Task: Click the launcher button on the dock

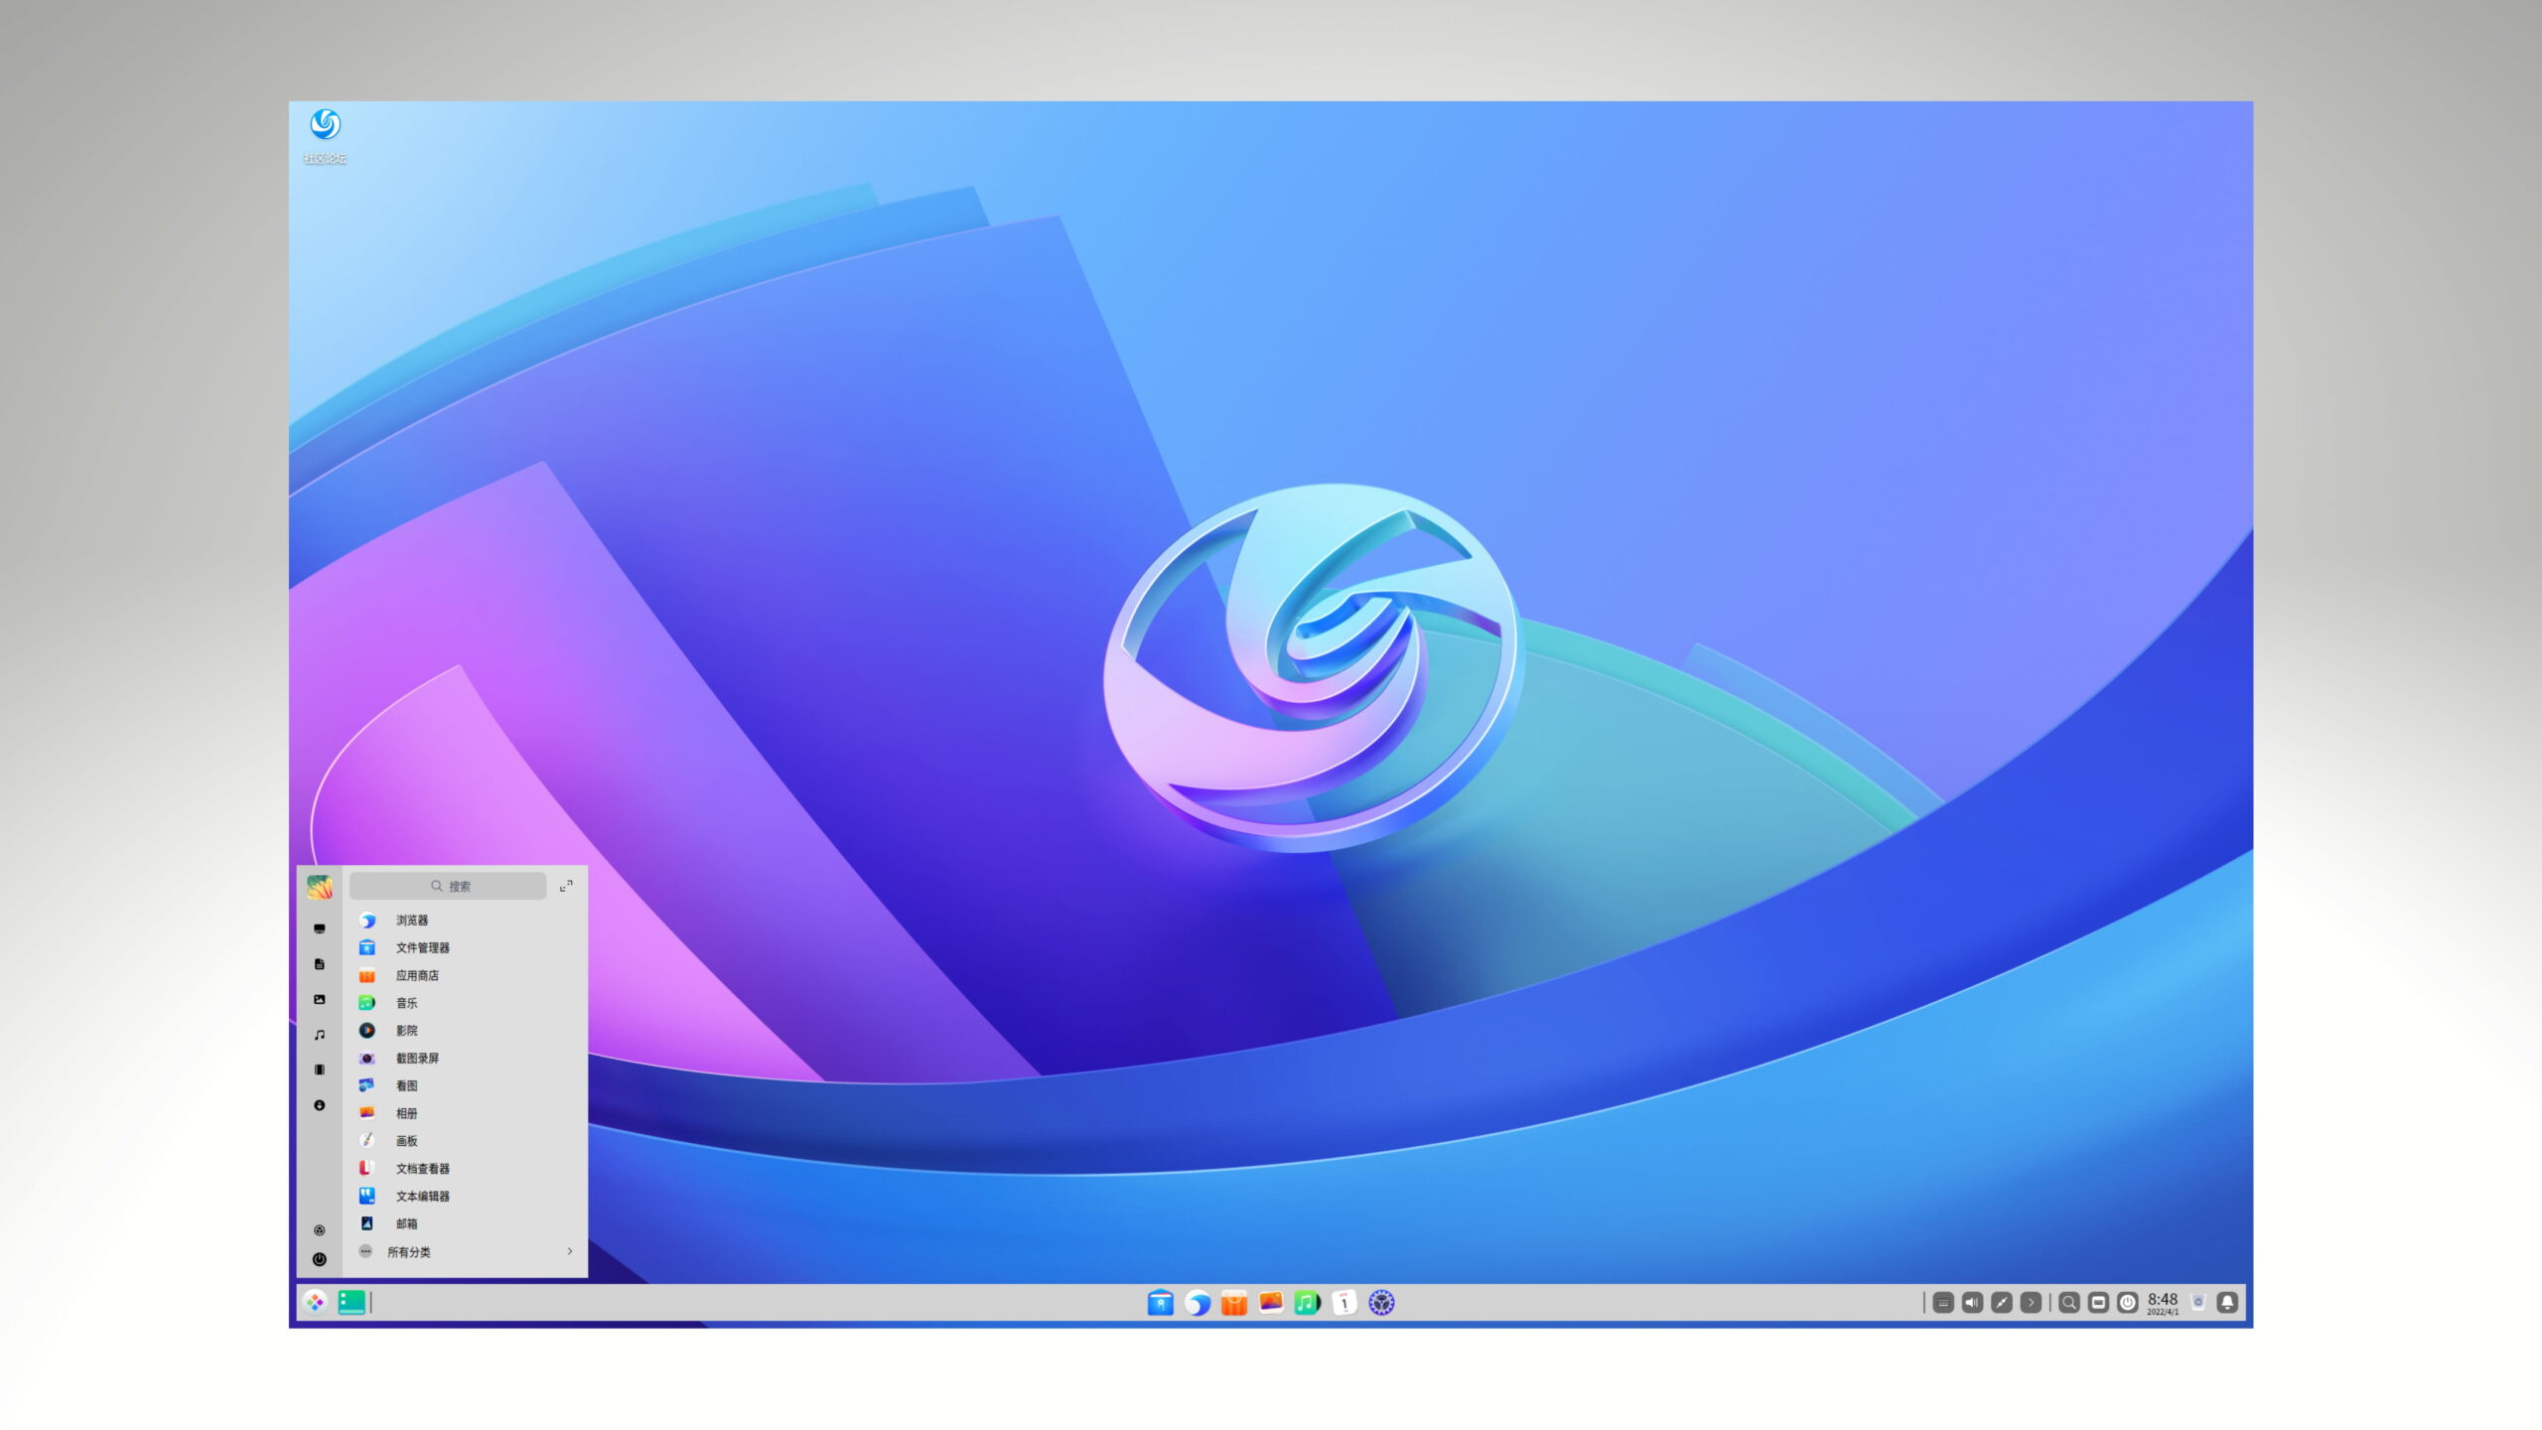Action: coord(315,1302)
